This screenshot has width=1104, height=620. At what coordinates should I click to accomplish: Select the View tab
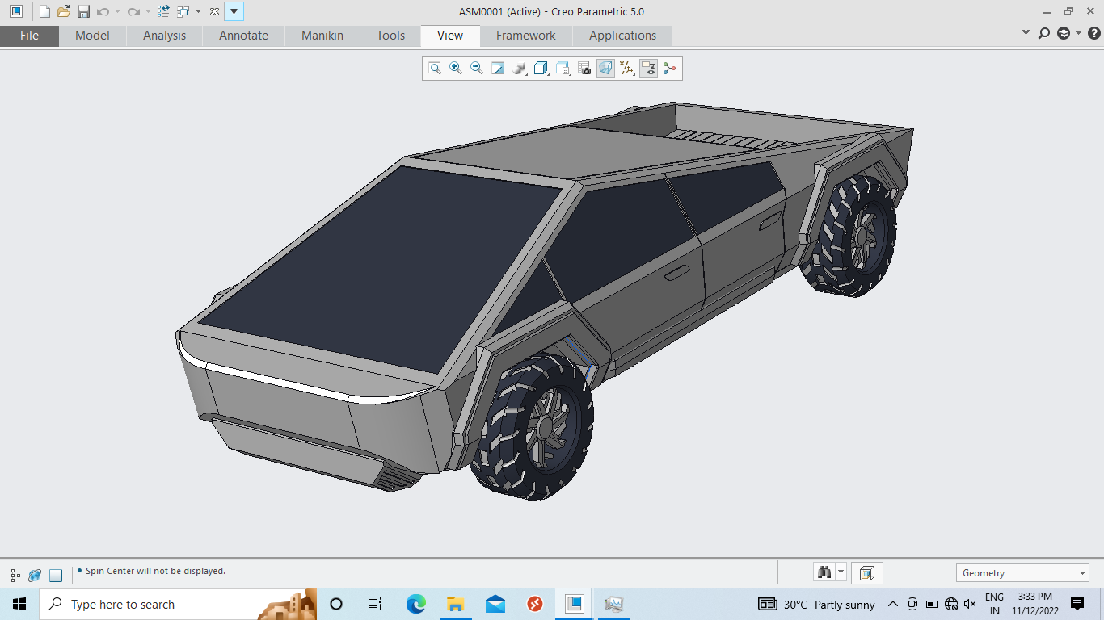click(450, 36)
